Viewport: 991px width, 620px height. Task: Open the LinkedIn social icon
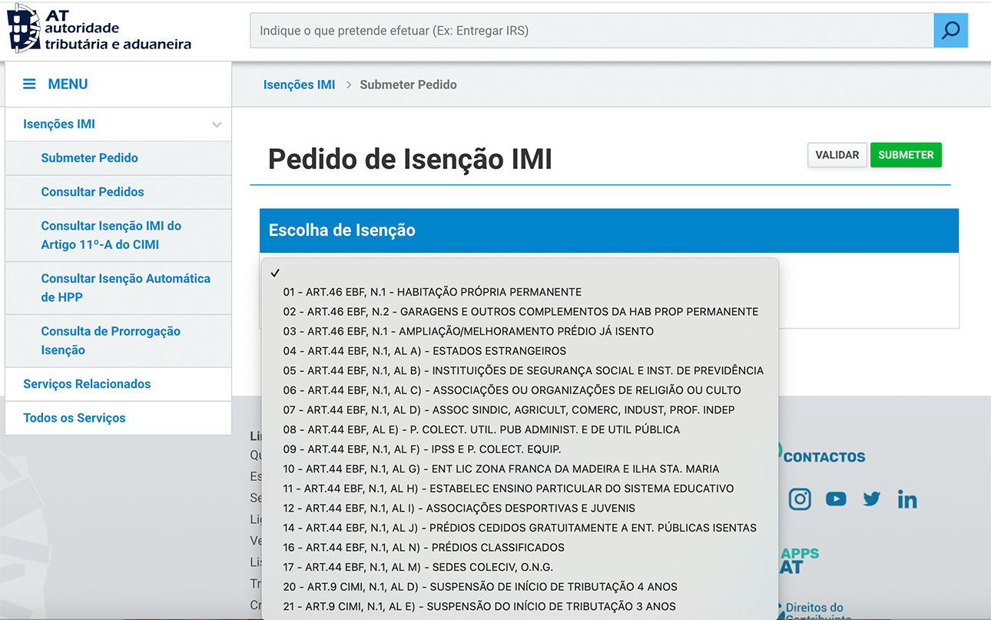(x=907, y=499)
